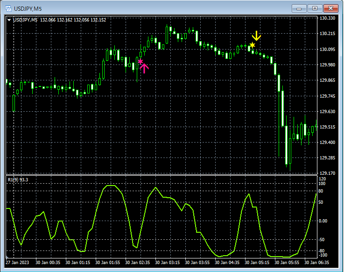The height and width of the screenshot is (272, 344).
Task: Click the indicator scale value 0.00
Action: tap(323, 221)
